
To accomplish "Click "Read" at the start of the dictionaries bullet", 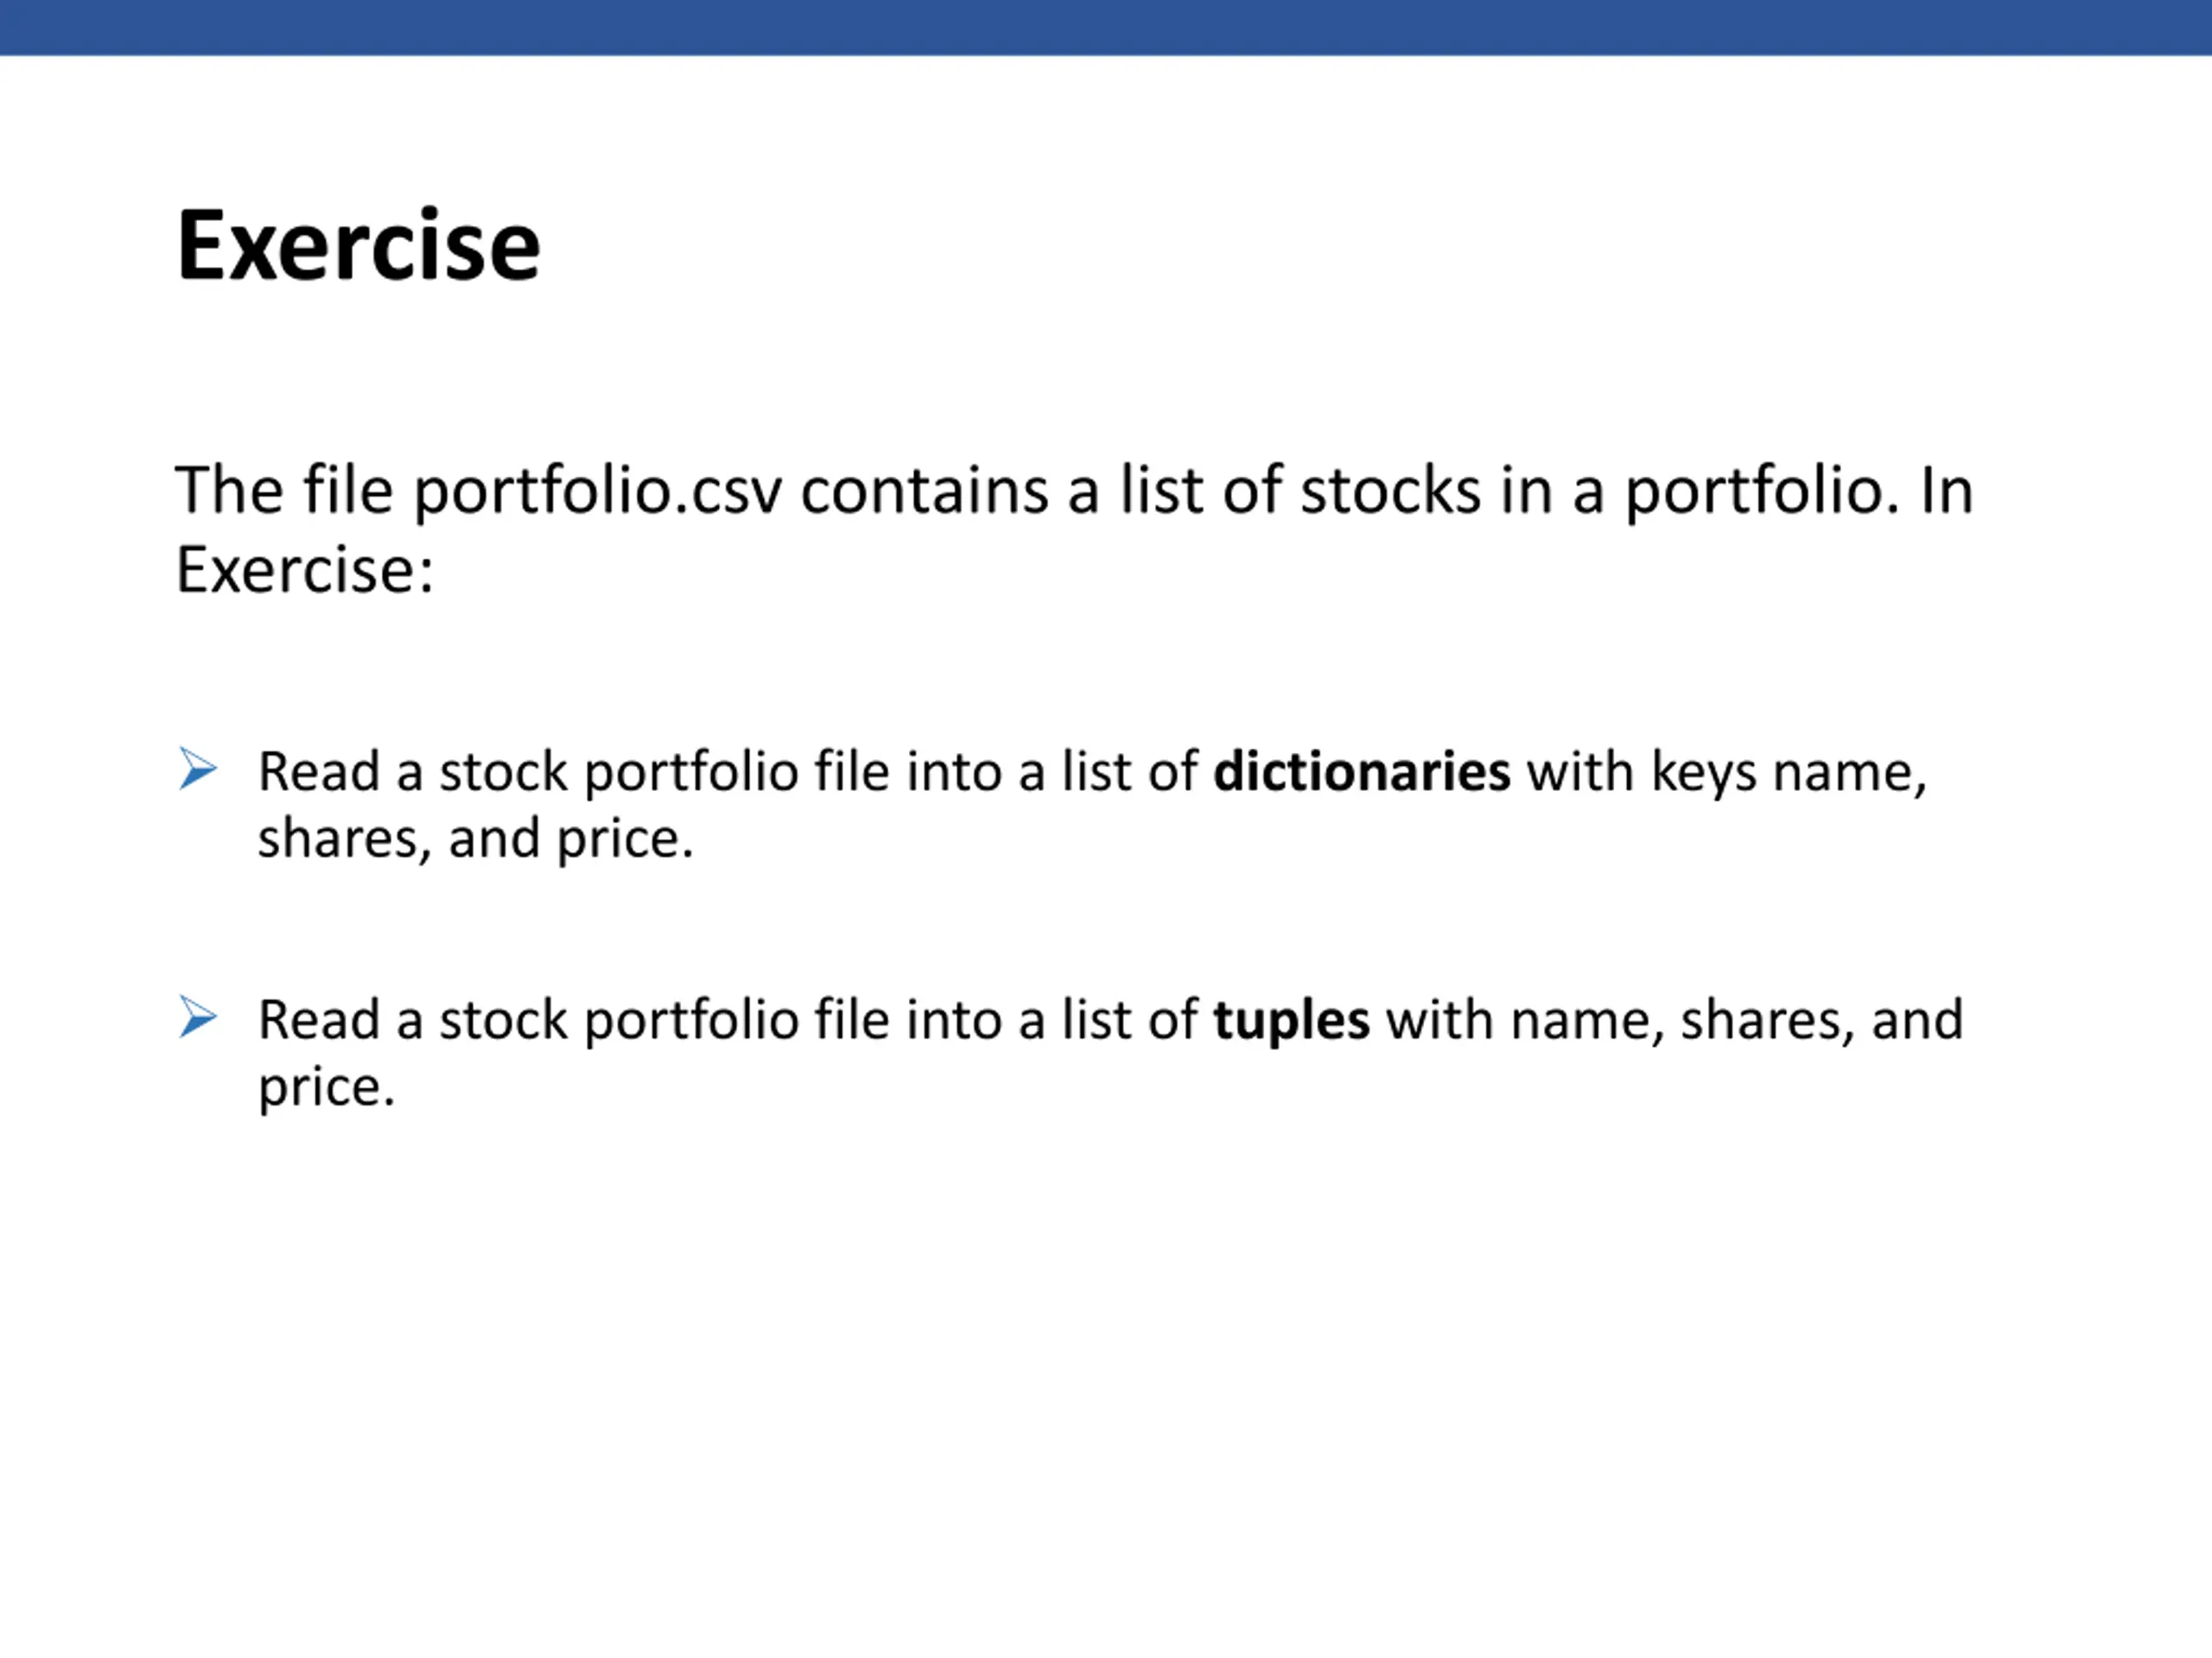I will [x=319, y=771].
